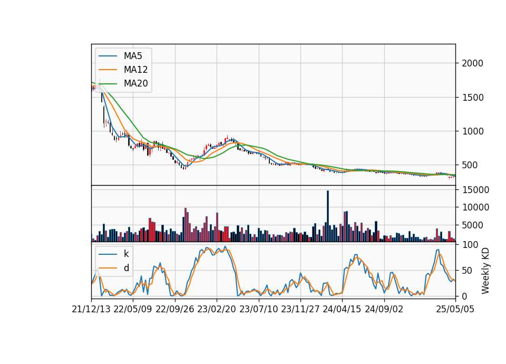Image resolution: width=506 pixels, height=364 pixels.
Task: Click the 1000 price axis label
Action: (472, 131)
